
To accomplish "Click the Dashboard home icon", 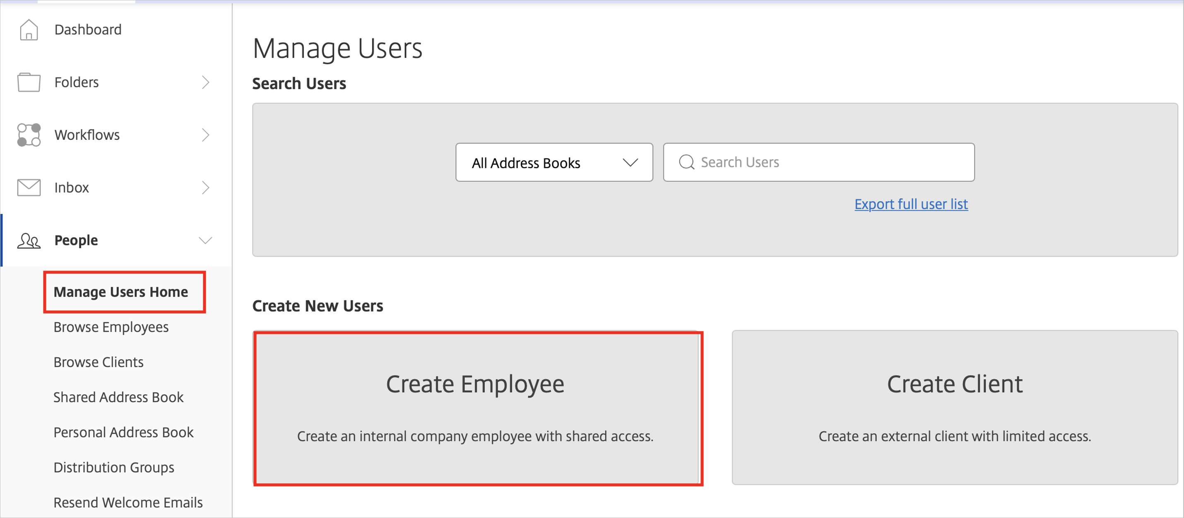I will click(x=29, y=29).
